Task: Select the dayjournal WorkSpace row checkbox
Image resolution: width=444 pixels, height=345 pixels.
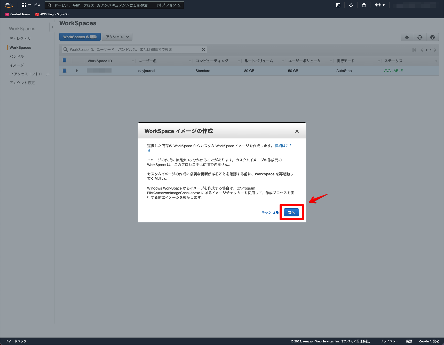Action: [x=64, y=71]
